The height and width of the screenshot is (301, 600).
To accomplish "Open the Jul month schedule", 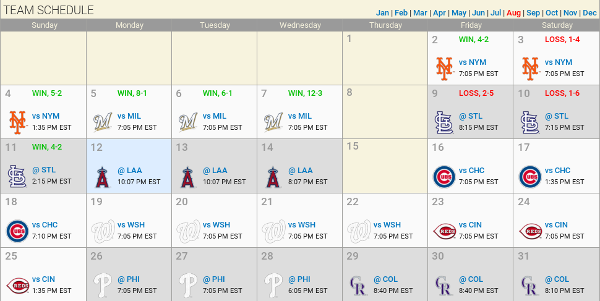I will click(496, 13).
